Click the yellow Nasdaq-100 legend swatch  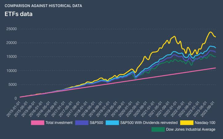click(187, 123)
